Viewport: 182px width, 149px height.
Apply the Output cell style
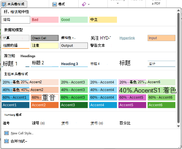74,45
